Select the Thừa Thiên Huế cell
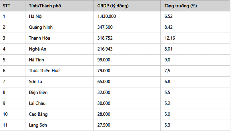The image size is (231, 134). (x=59, y=71)
